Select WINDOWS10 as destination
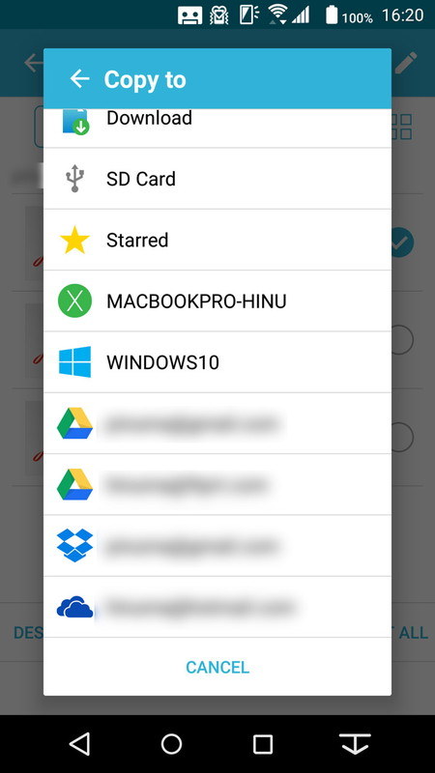This screenshot has height=773, width=435. (x=217, y=361)
